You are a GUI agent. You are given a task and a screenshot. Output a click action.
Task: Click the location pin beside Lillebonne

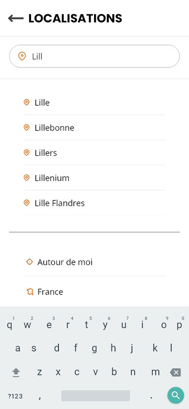[x=26, y=128]
